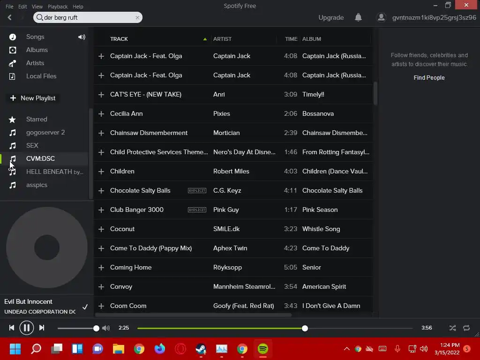Add Coconut with its plus icon
Image resolution: width=480 pixels, height=360 pixels.
pyautogui.click(x=101, y=229)
